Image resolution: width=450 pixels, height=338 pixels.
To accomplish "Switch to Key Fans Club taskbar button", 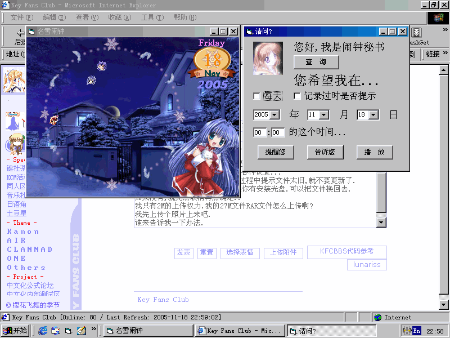I will click(x=240, y=331).
